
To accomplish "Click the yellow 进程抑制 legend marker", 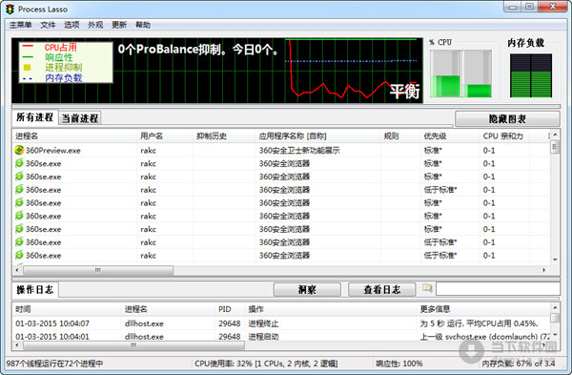I will click(x=27, y=68).
